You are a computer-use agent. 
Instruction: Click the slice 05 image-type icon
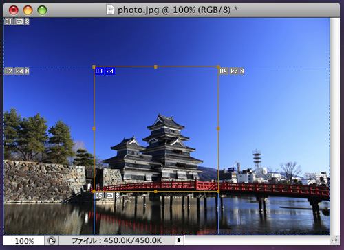coord(110,195)
